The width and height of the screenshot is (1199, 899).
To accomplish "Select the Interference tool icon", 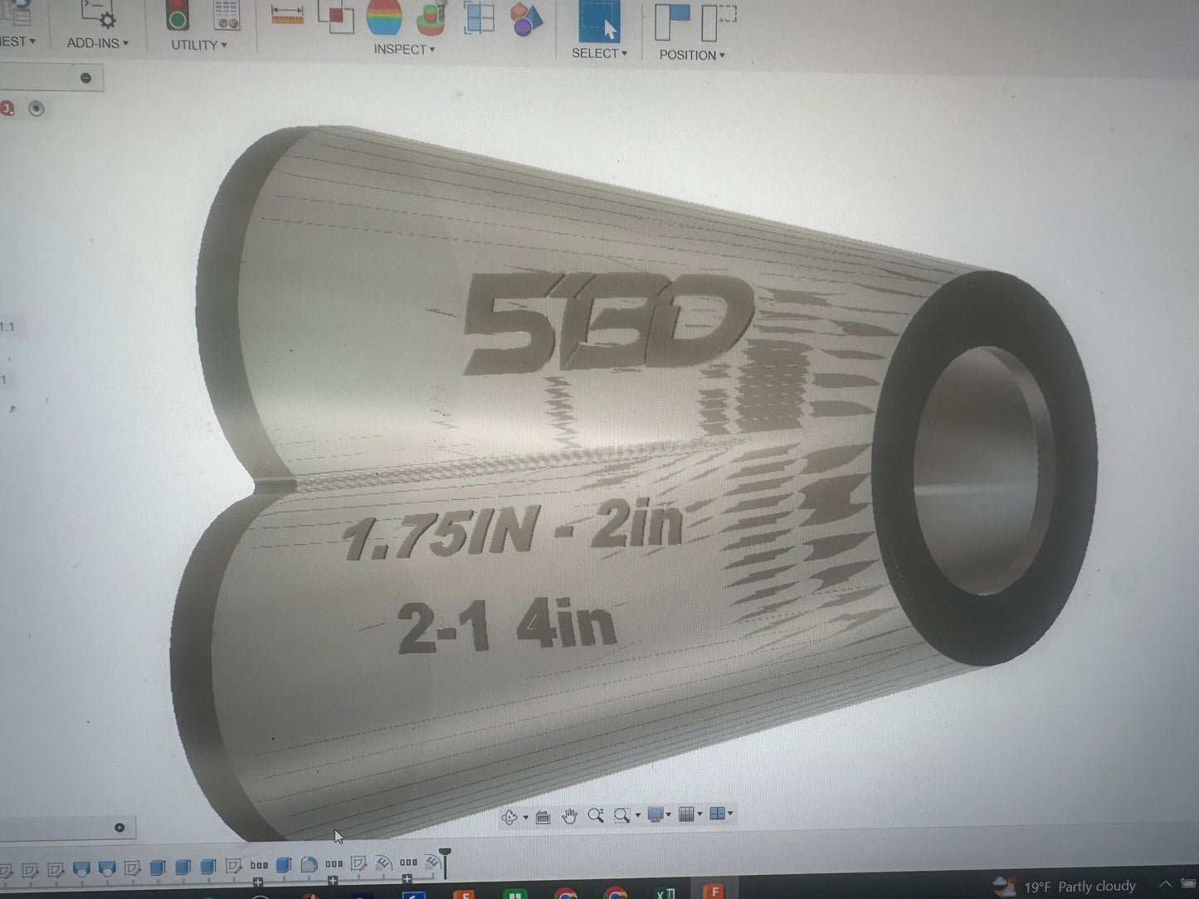I will pyautogui.click(x=336, y=18).
